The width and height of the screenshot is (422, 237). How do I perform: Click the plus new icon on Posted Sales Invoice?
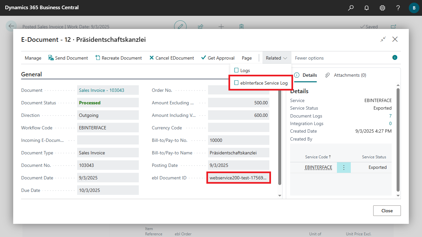coord(221,26)
